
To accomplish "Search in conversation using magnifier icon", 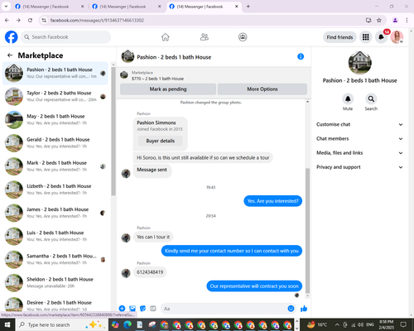I will pos(371,98).
